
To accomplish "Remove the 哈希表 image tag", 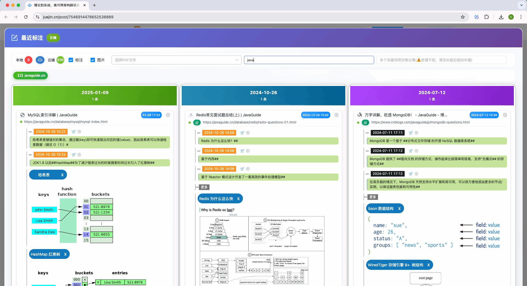I will tap(62, 175).
